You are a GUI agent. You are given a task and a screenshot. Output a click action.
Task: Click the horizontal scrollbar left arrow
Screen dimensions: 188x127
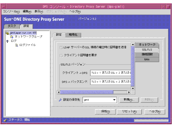(x=59, y=92)
